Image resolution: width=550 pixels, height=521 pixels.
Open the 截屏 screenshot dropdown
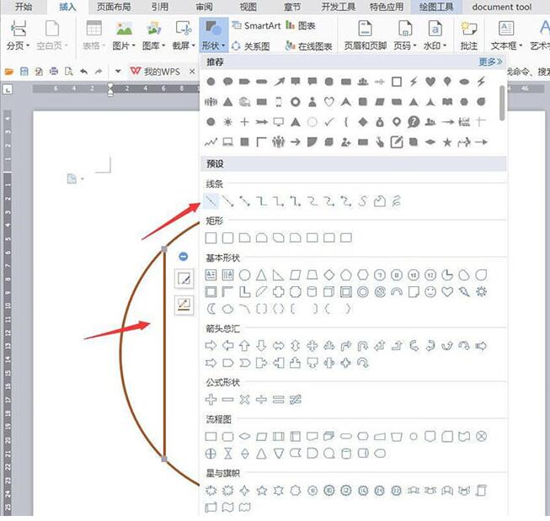184,35
